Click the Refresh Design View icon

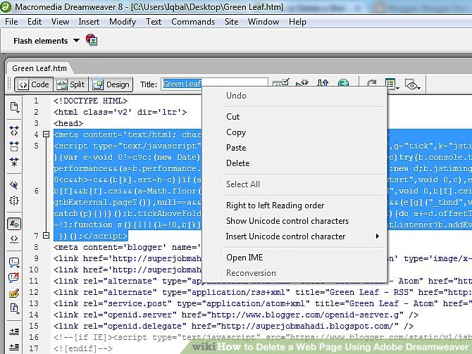[371, 84]
